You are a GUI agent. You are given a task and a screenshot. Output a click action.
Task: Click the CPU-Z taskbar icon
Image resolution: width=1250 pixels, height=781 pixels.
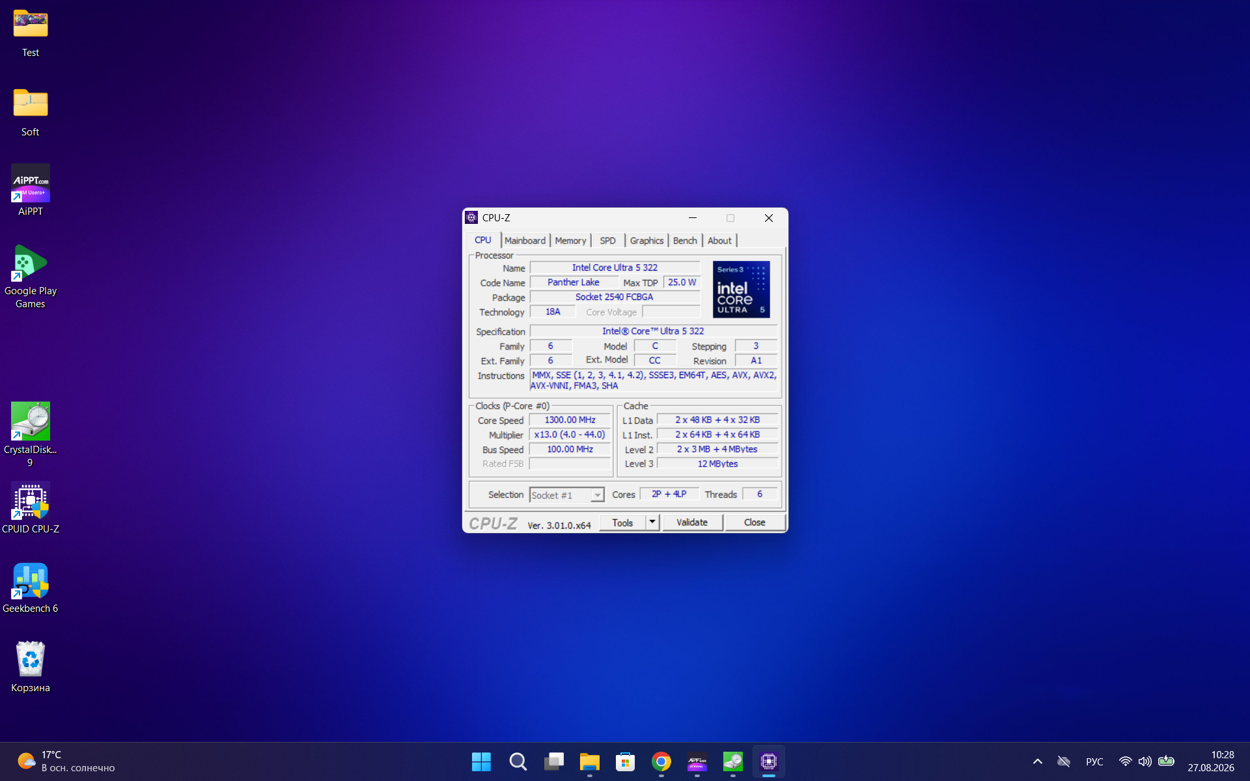[x=769, y=761]
